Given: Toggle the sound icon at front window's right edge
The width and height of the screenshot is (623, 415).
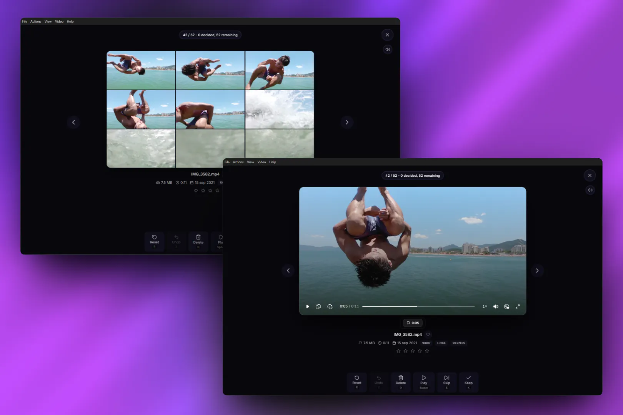Looking at the screenshot, I should point(590,190).
